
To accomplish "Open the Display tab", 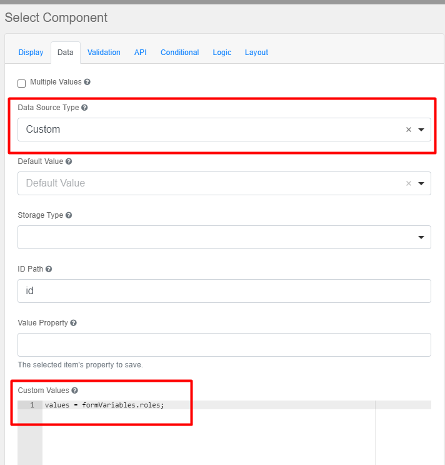I will [31, 53].
